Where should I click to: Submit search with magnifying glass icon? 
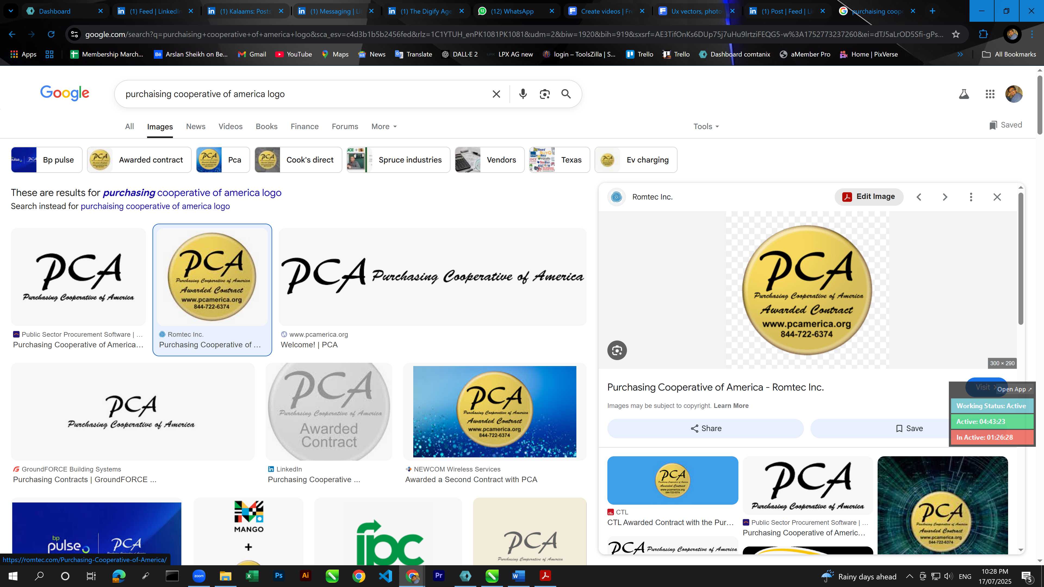(x=566, y=94)
